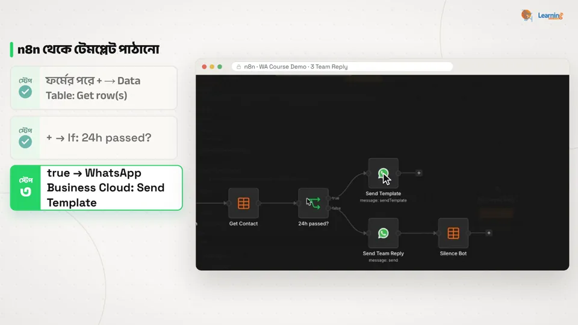The width and height of the screenshot is (578, 325).
Task: Select the Get Contact data table node
Action: (243, 203)
